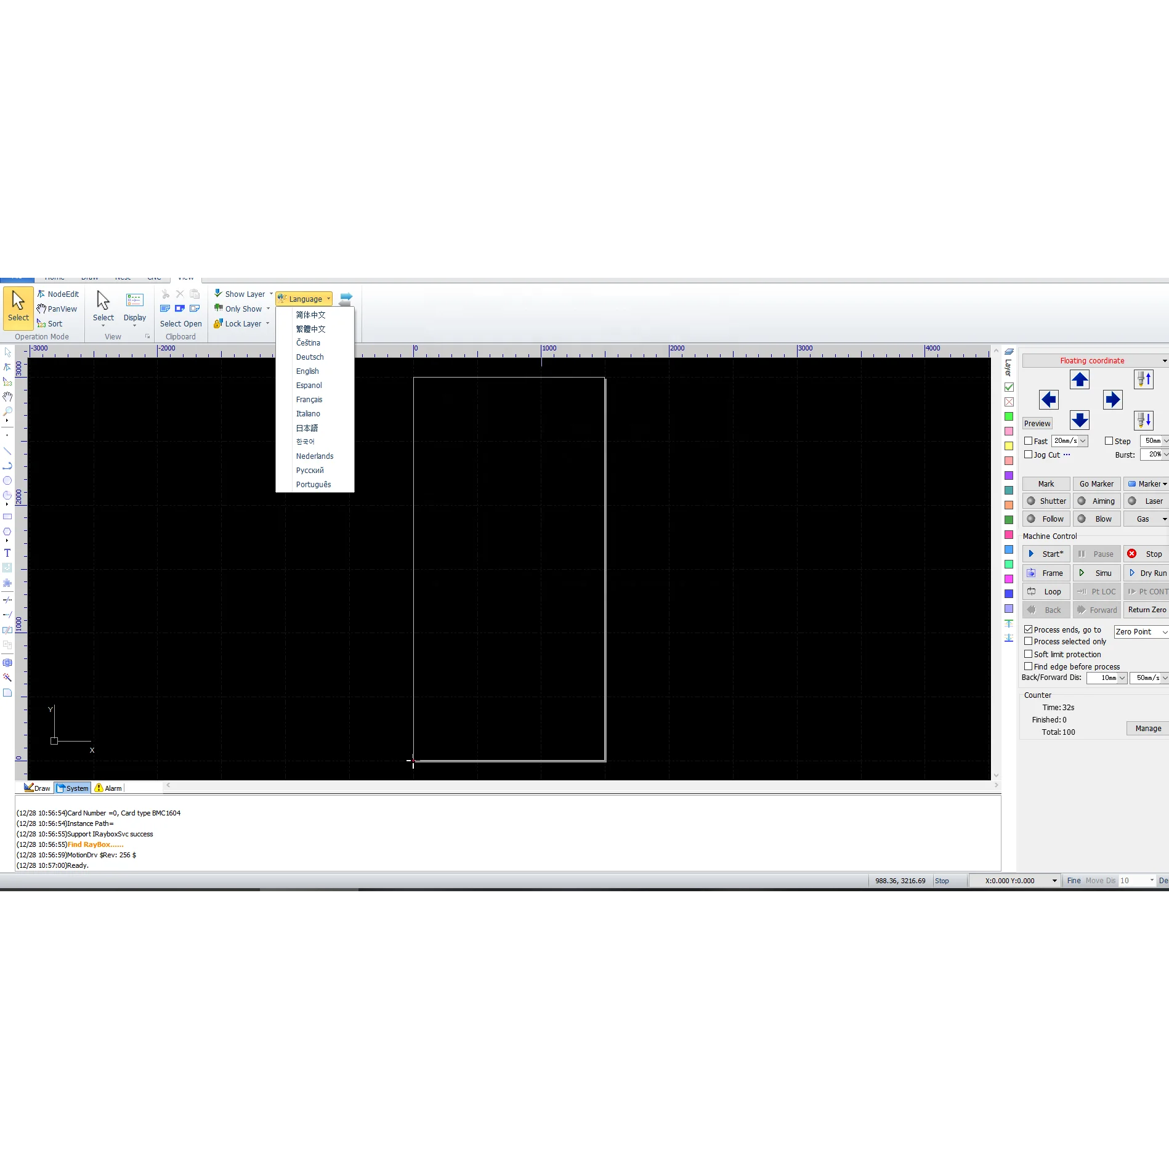Select the Circle drawing tool
The height and width of the screenshot is (1169, 1169).
tap(7, 480)
